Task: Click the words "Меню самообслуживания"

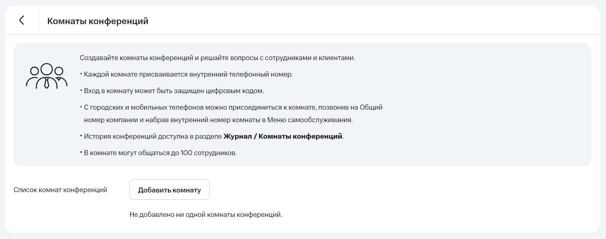Action: coord(310,120)
